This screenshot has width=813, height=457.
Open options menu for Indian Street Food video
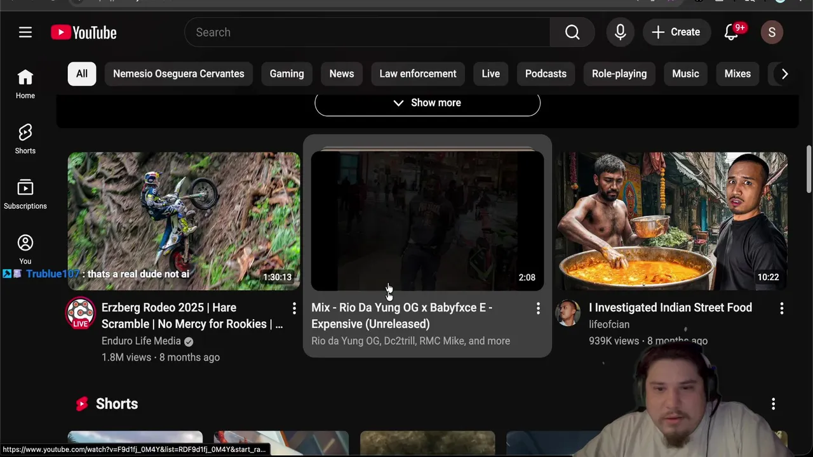(781, 308)
